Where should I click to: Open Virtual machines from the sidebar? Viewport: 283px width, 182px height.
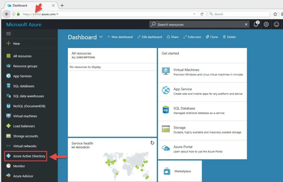coord(25,116)
